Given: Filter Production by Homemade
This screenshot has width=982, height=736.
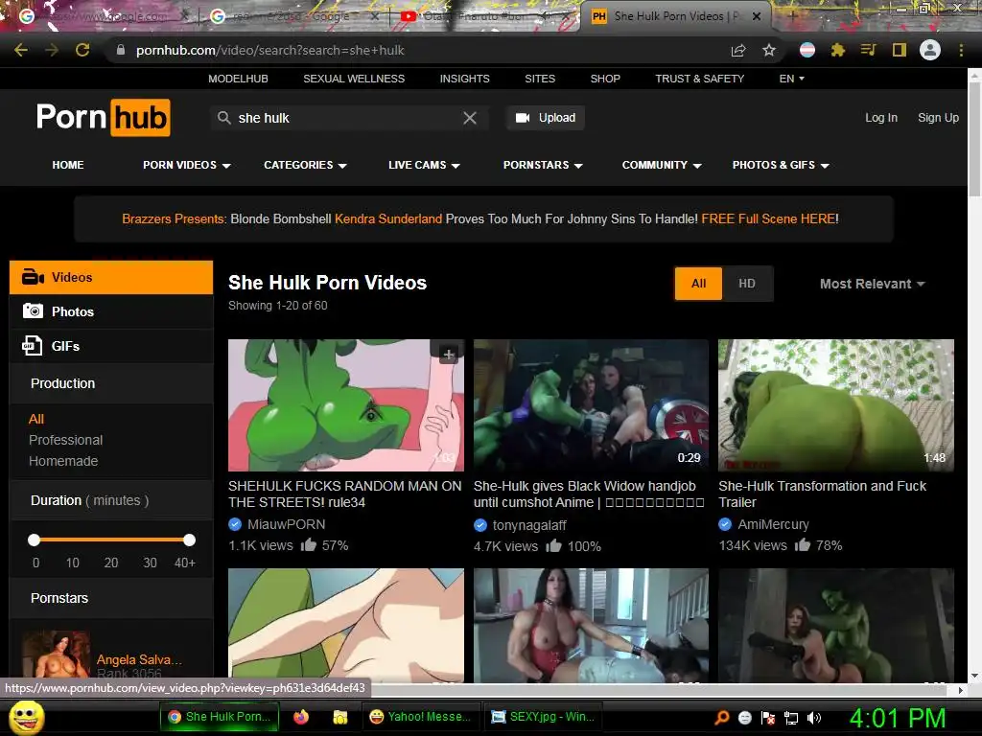Looking at the screenshot, I should coord(63,461).
